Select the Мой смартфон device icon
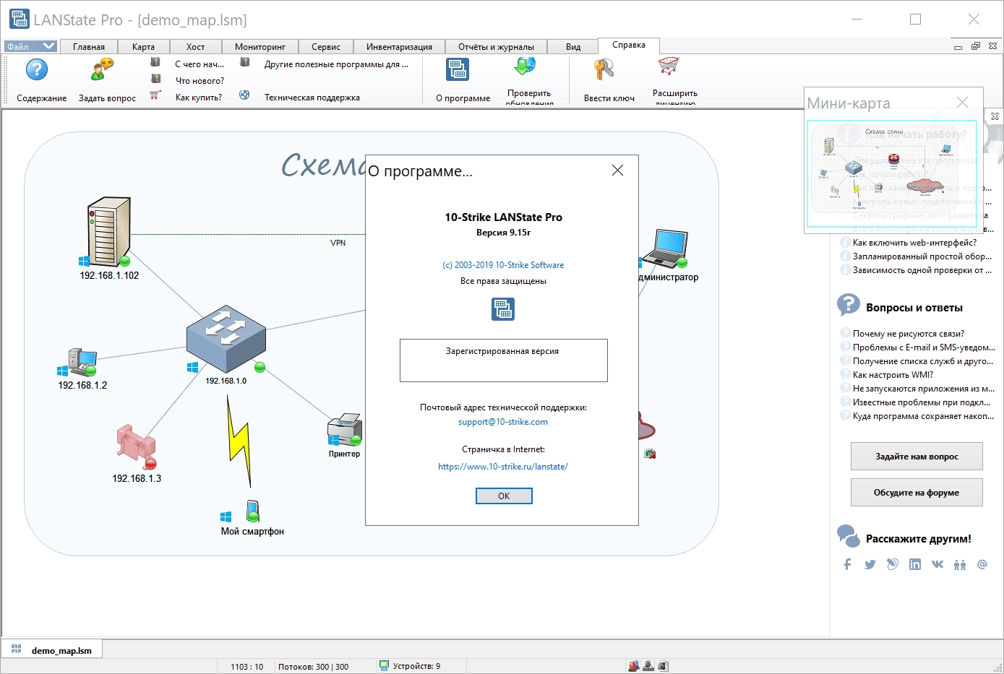This screenshot has height=674, width=1004. [x=252, y=511]
